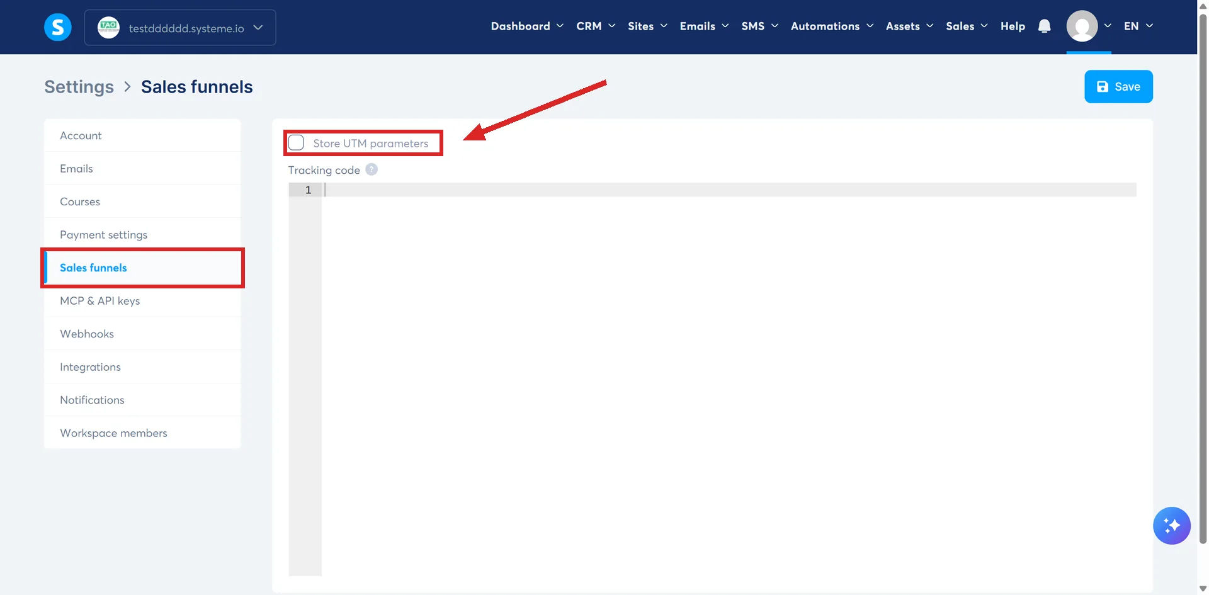Open the user profile avatar

point(1082,26)
